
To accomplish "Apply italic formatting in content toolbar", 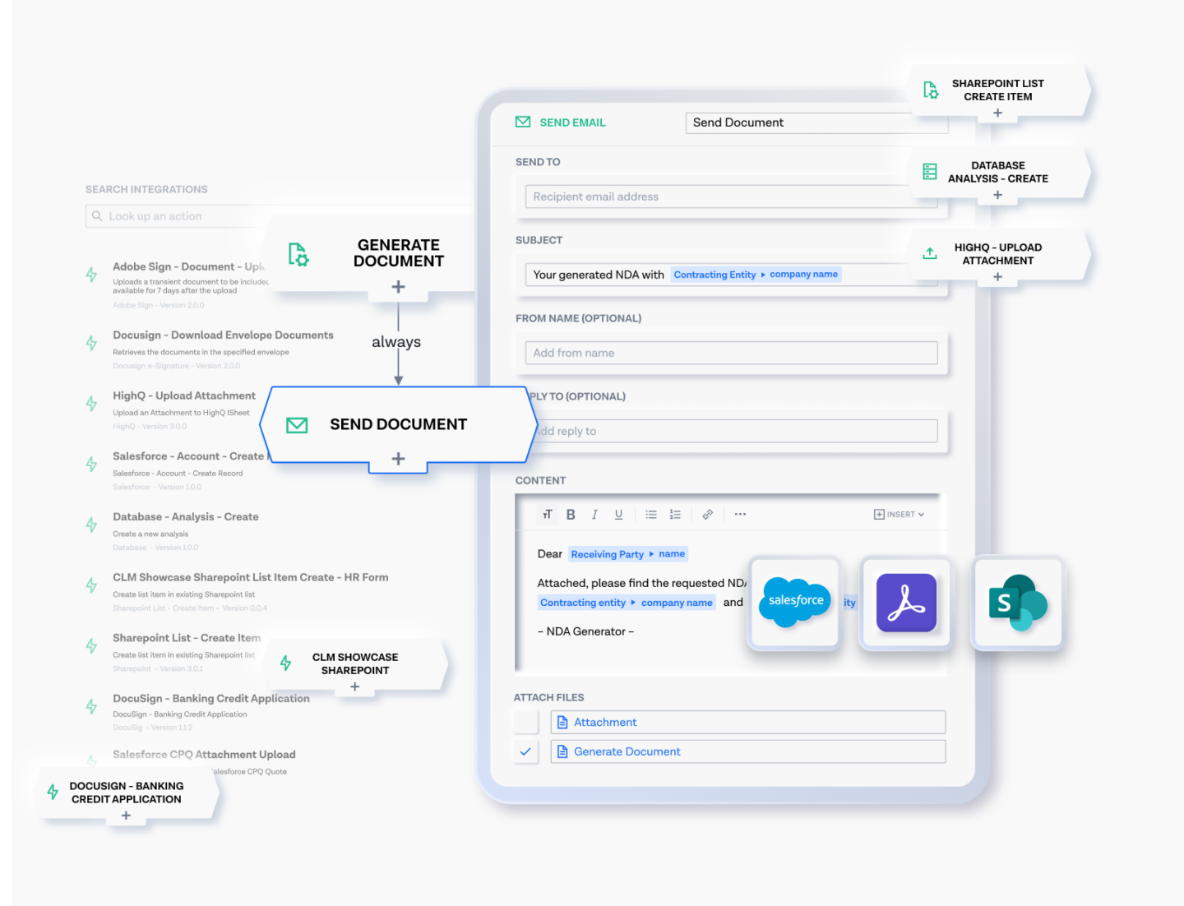I will [x=594, y=514].
